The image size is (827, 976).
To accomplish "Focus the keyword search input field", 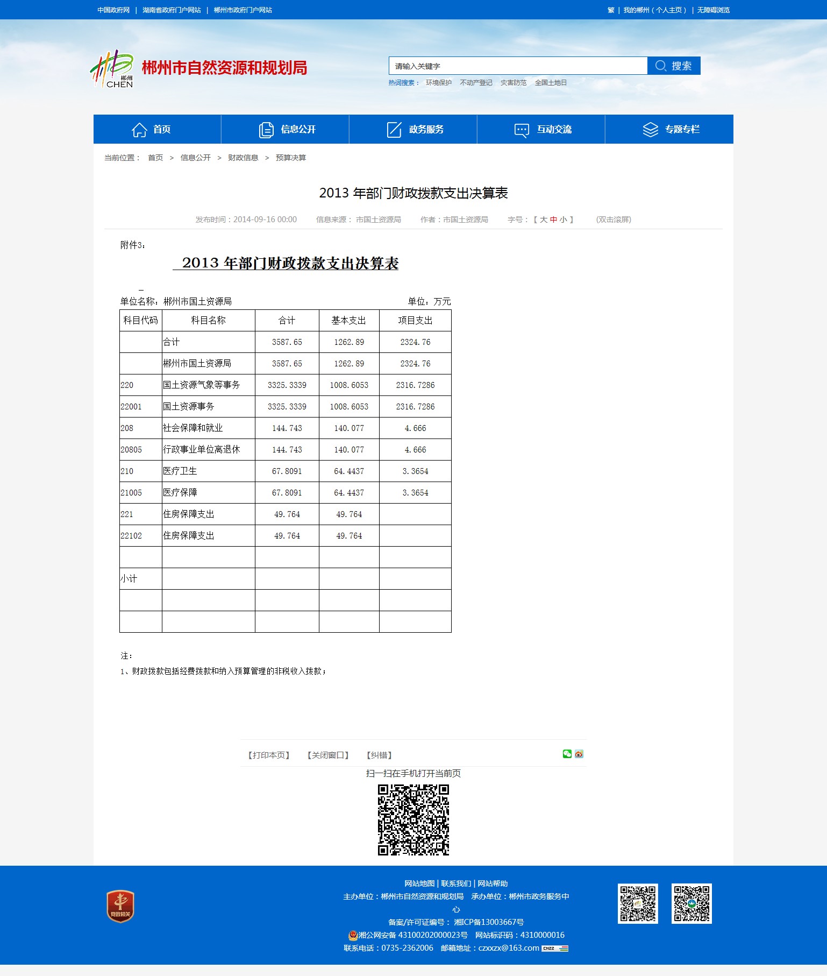I will (x=518, y=66).
